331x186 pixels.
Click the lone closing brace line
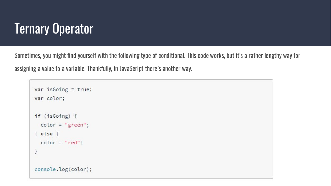(36, 151)
